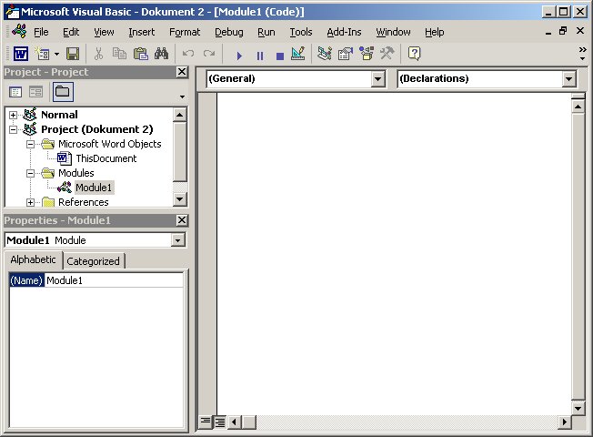
Task: Expand the References folder
Action: coord(30,203)
